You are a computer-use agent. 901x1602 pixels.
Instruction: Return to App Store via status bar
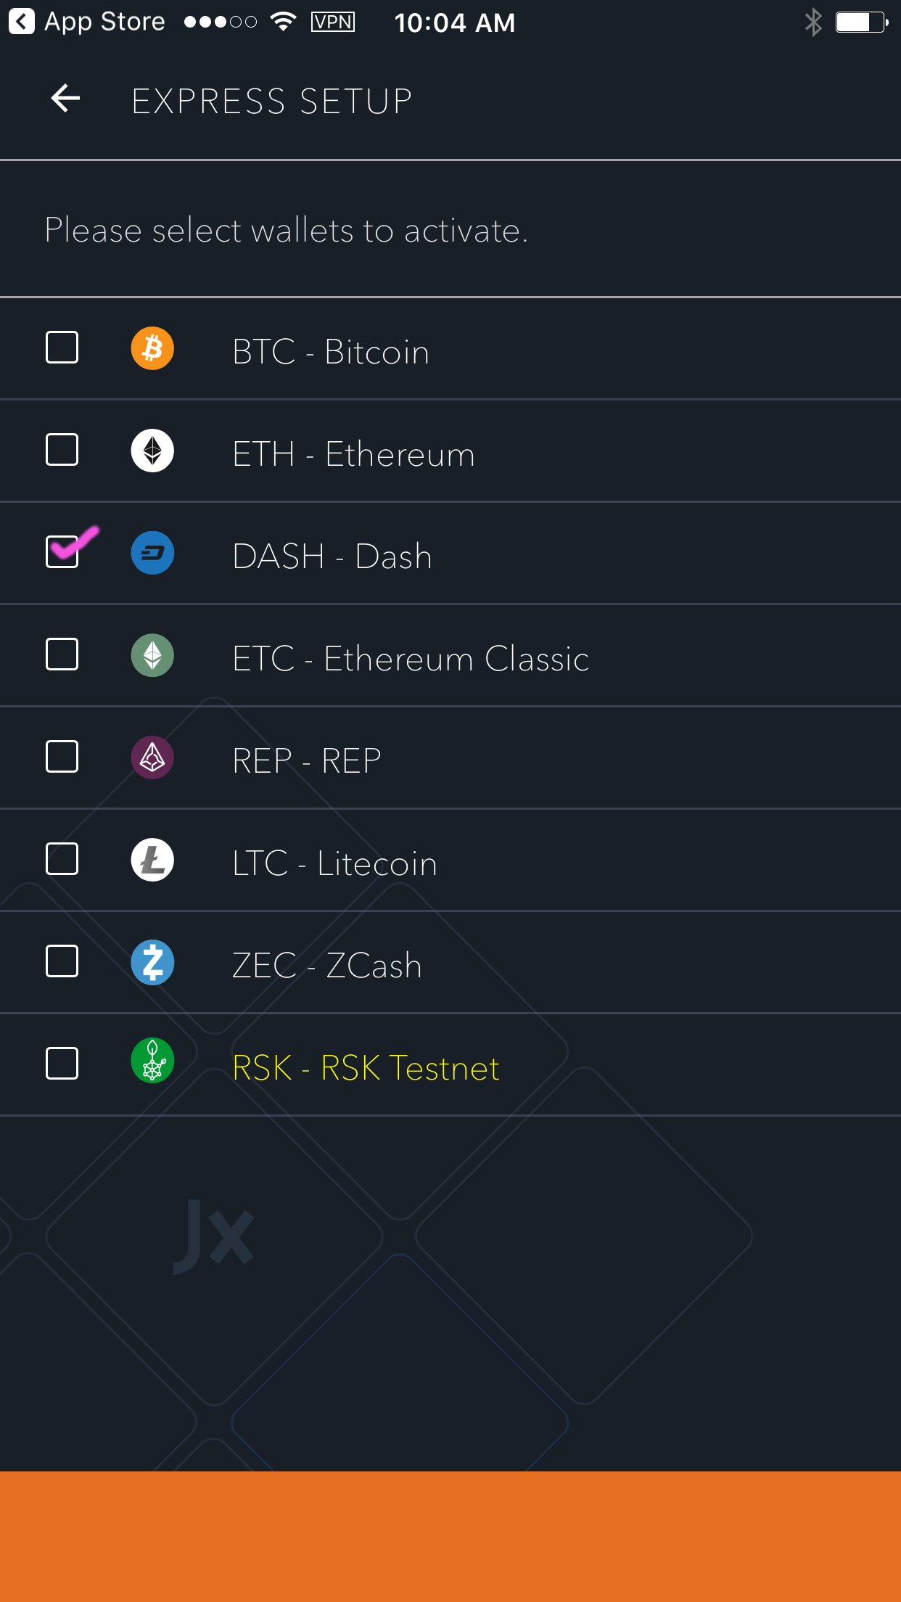(x=87, y=22)
